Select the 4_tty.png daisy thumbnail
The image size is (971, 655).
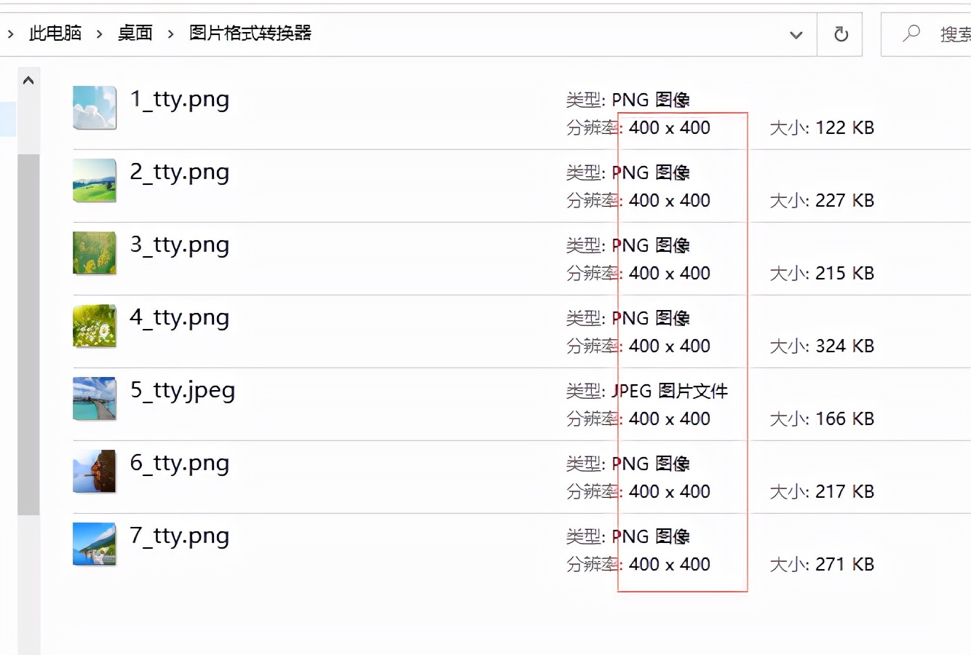[x=95, y=326]
